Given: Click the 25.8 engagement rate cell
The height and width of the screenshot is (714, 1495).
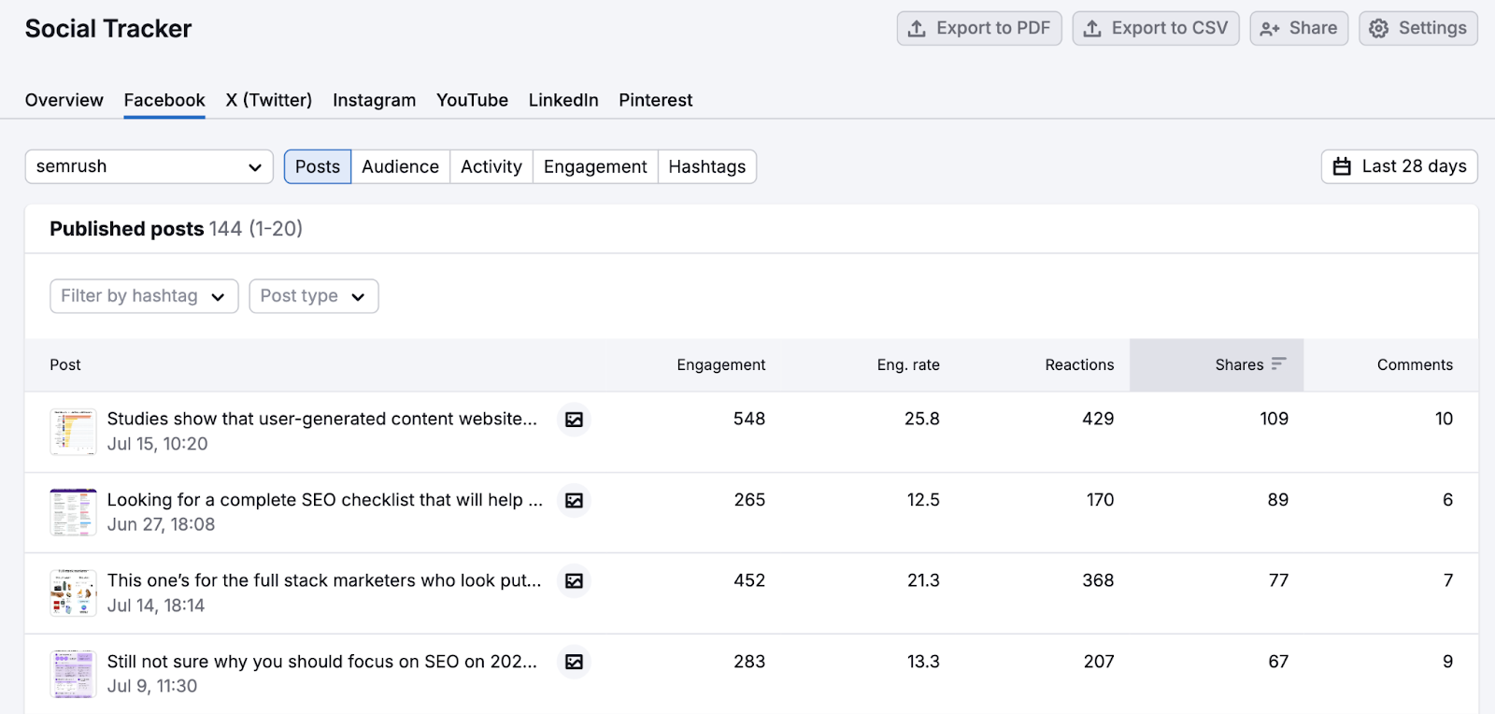Looking at the screenshot, I should [922, 419].
